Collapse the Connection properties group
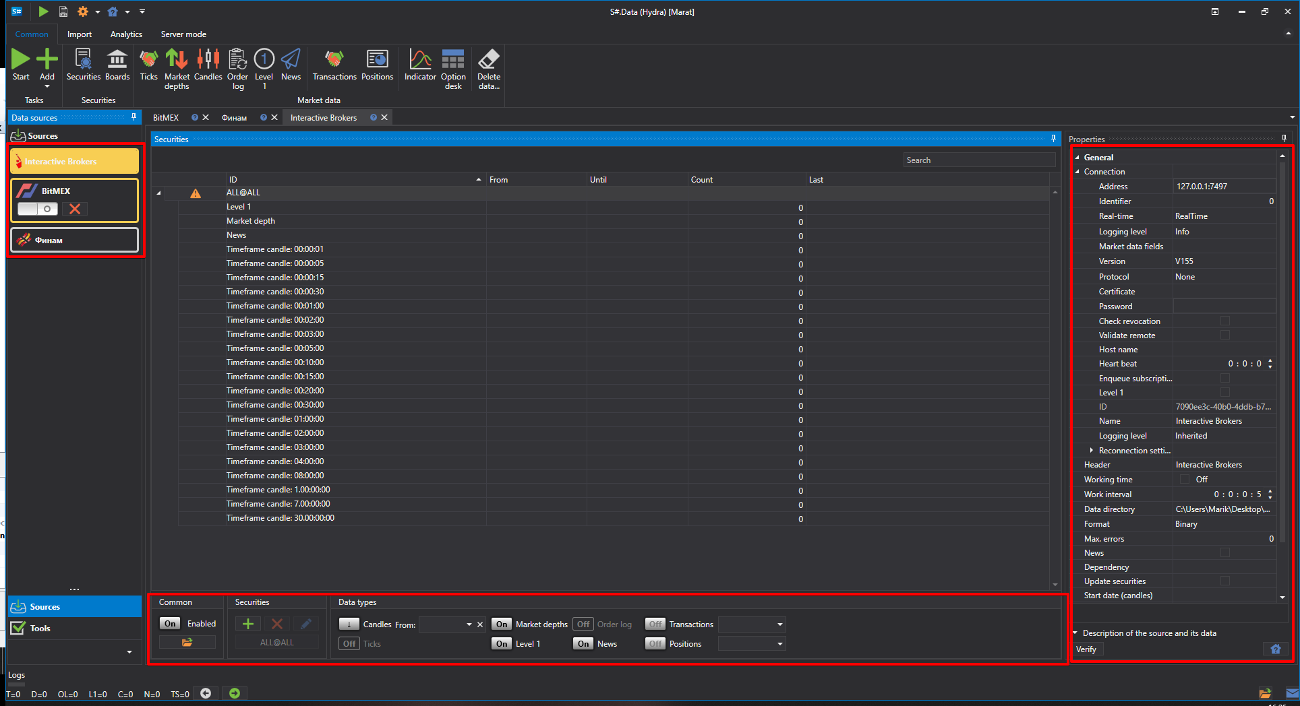The height and width of the screenshot is (706, 1300). [x=1077, y=172]
